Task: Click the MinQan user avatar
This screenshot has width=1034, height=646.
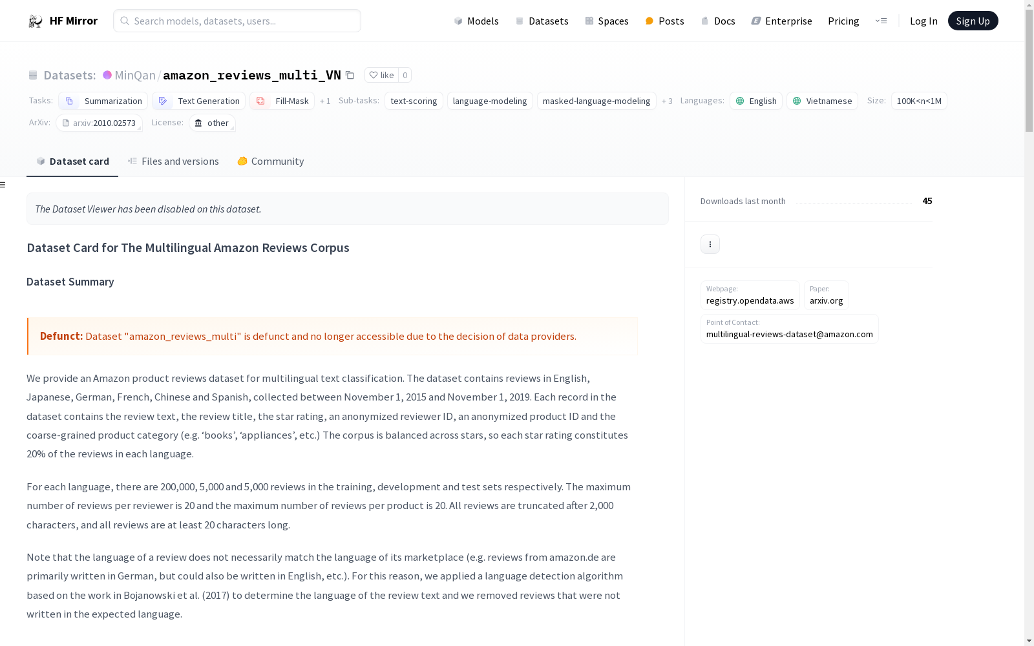Action: [x=107, y=75]
